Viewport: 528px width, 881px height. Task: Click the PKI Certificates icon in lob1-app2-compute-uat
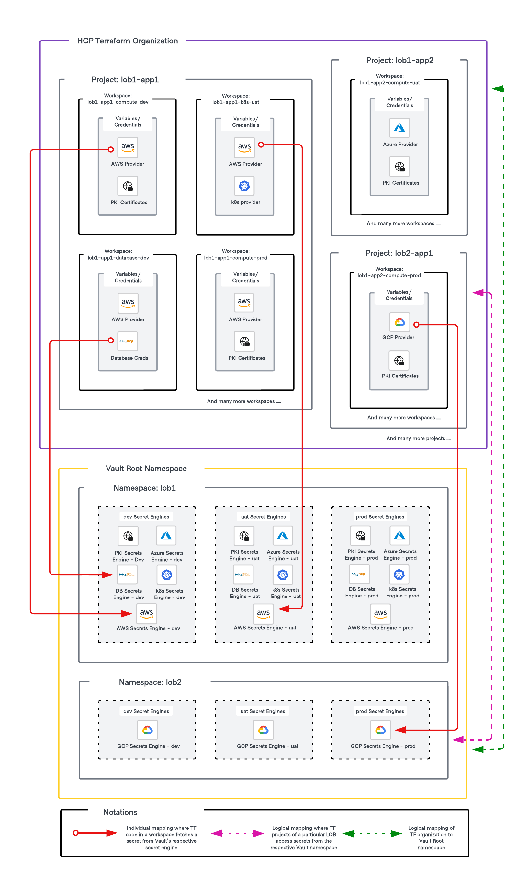tap(399, 166)
